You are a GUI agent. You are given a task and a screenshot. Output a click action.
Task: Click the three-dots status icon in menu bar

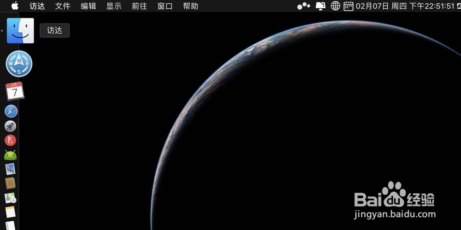click(x=304, y=6)
